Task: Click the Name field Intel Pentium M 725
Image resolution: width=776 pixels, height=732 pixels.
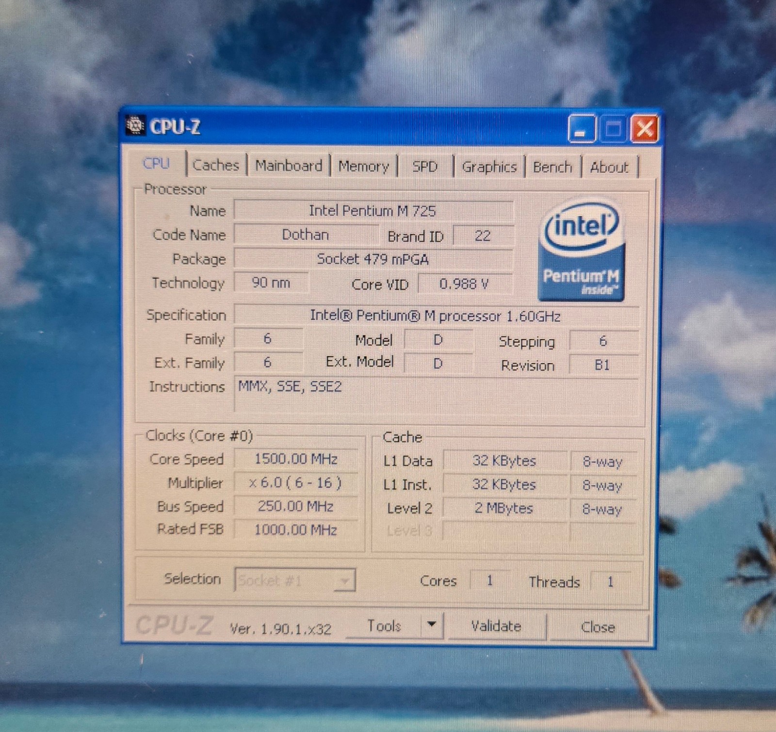Action: pos(373,211)
